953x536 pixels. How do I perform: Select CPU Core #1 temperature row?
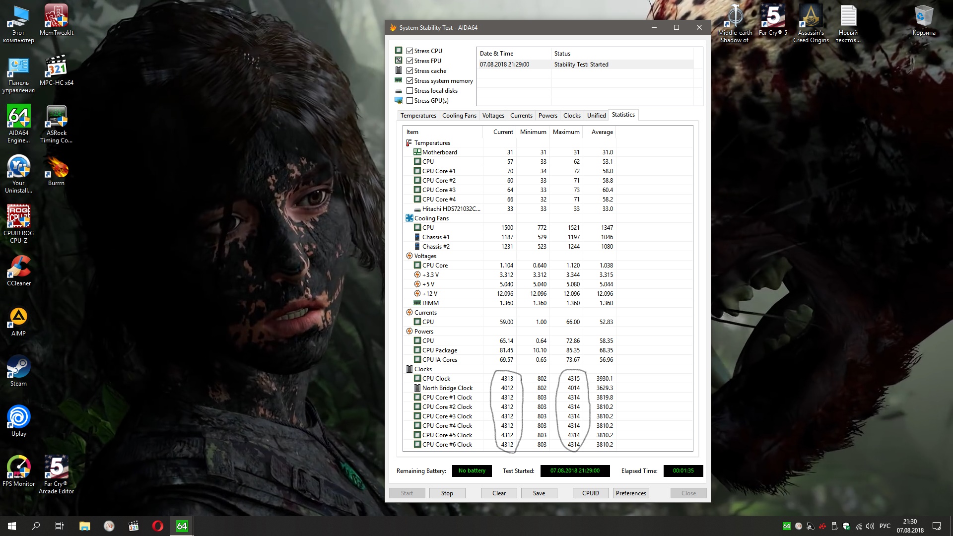[x=439, y=171]
